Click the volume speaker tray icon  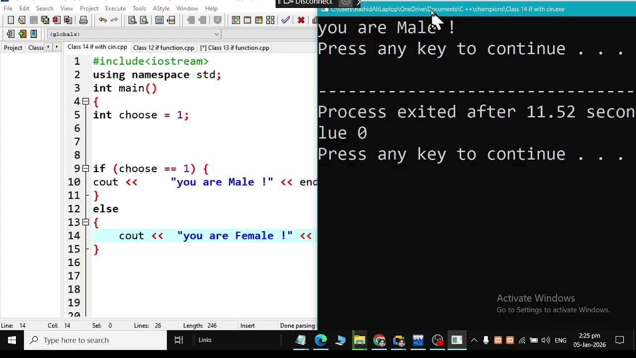pyautogui.click(x=546, y=341)
